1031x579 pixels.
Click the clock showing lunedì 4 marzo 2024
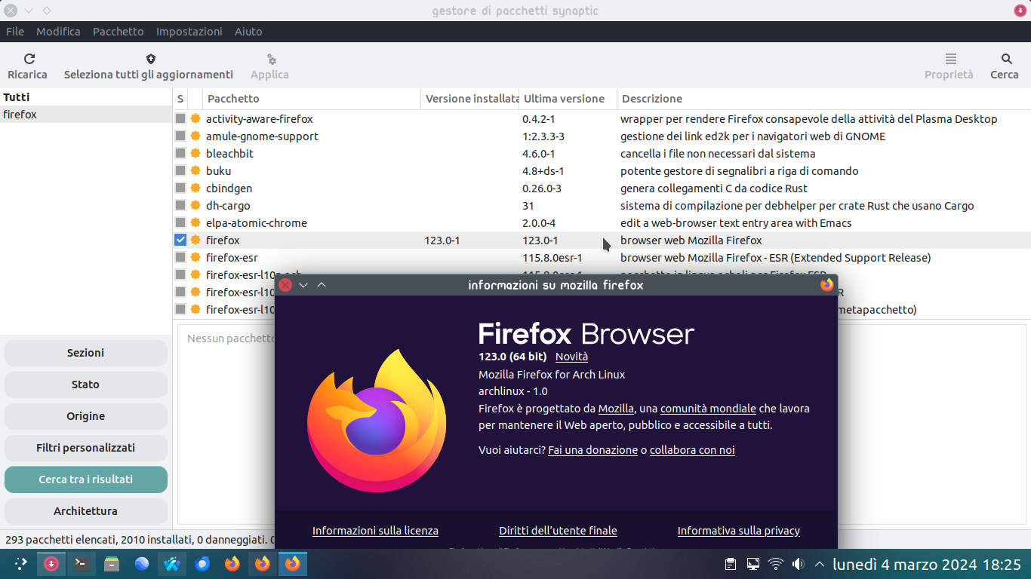(927, 564)
